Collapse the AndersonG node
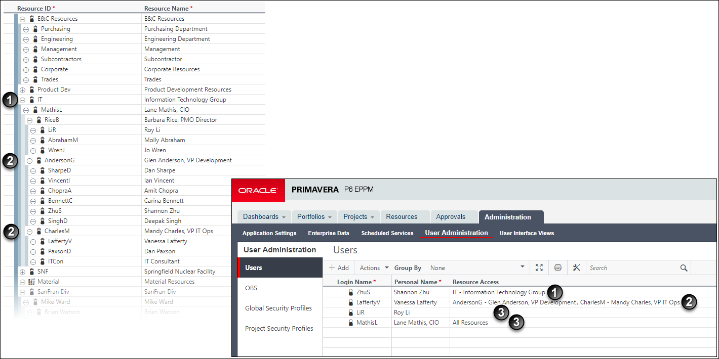Screen dimensions: 719x359 point(29,161)
